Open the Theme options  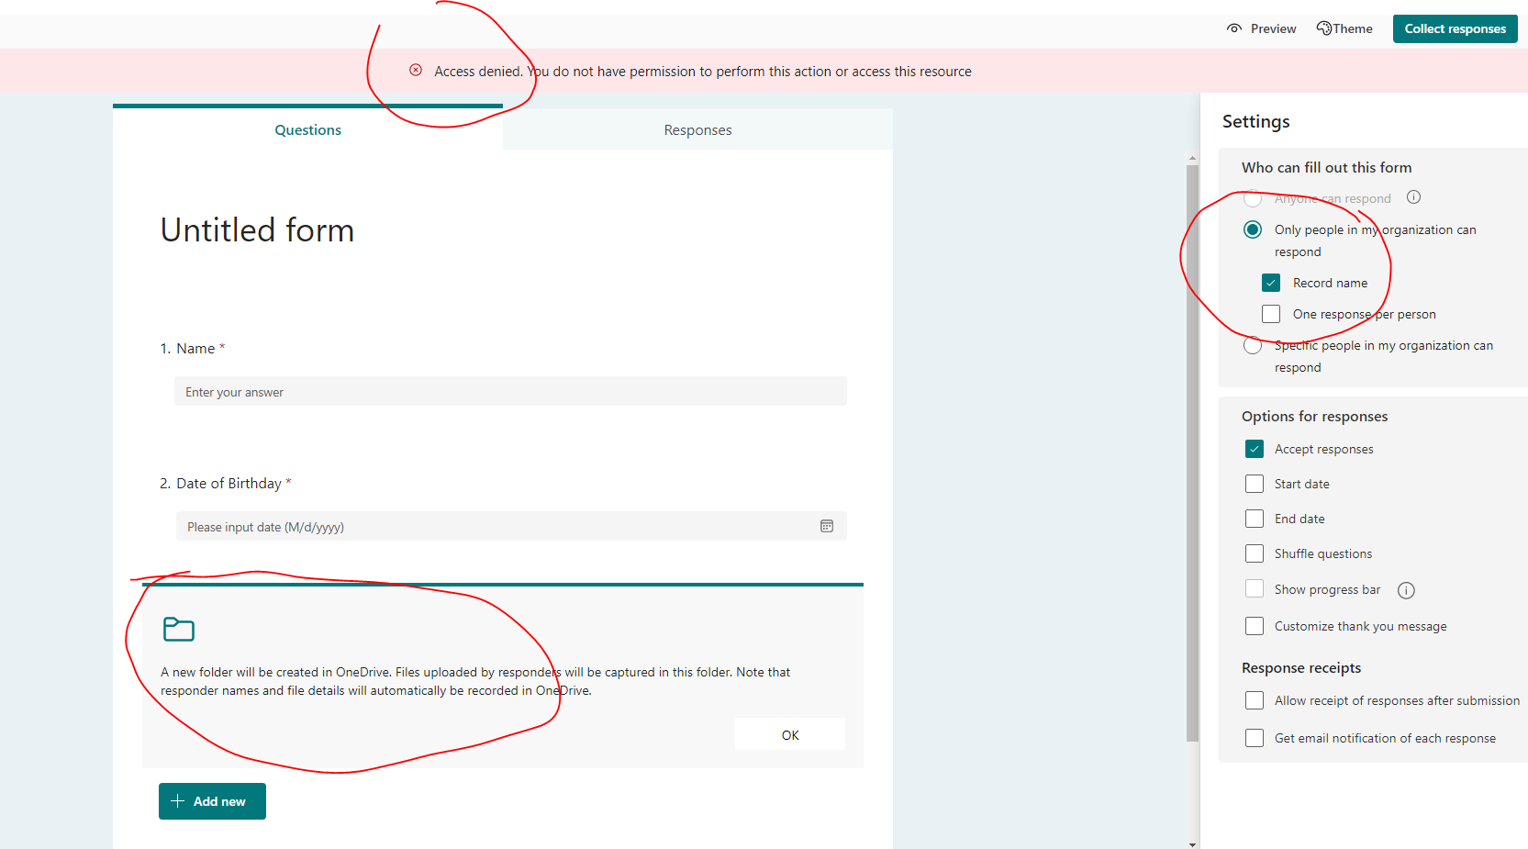1344,28
